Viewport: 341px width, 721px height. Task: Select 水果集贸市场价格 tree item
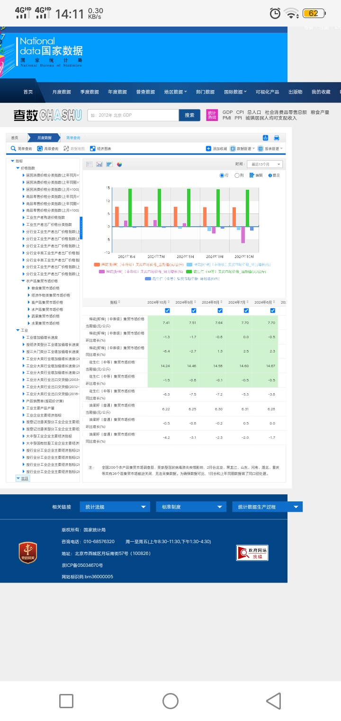click(45, 323)
